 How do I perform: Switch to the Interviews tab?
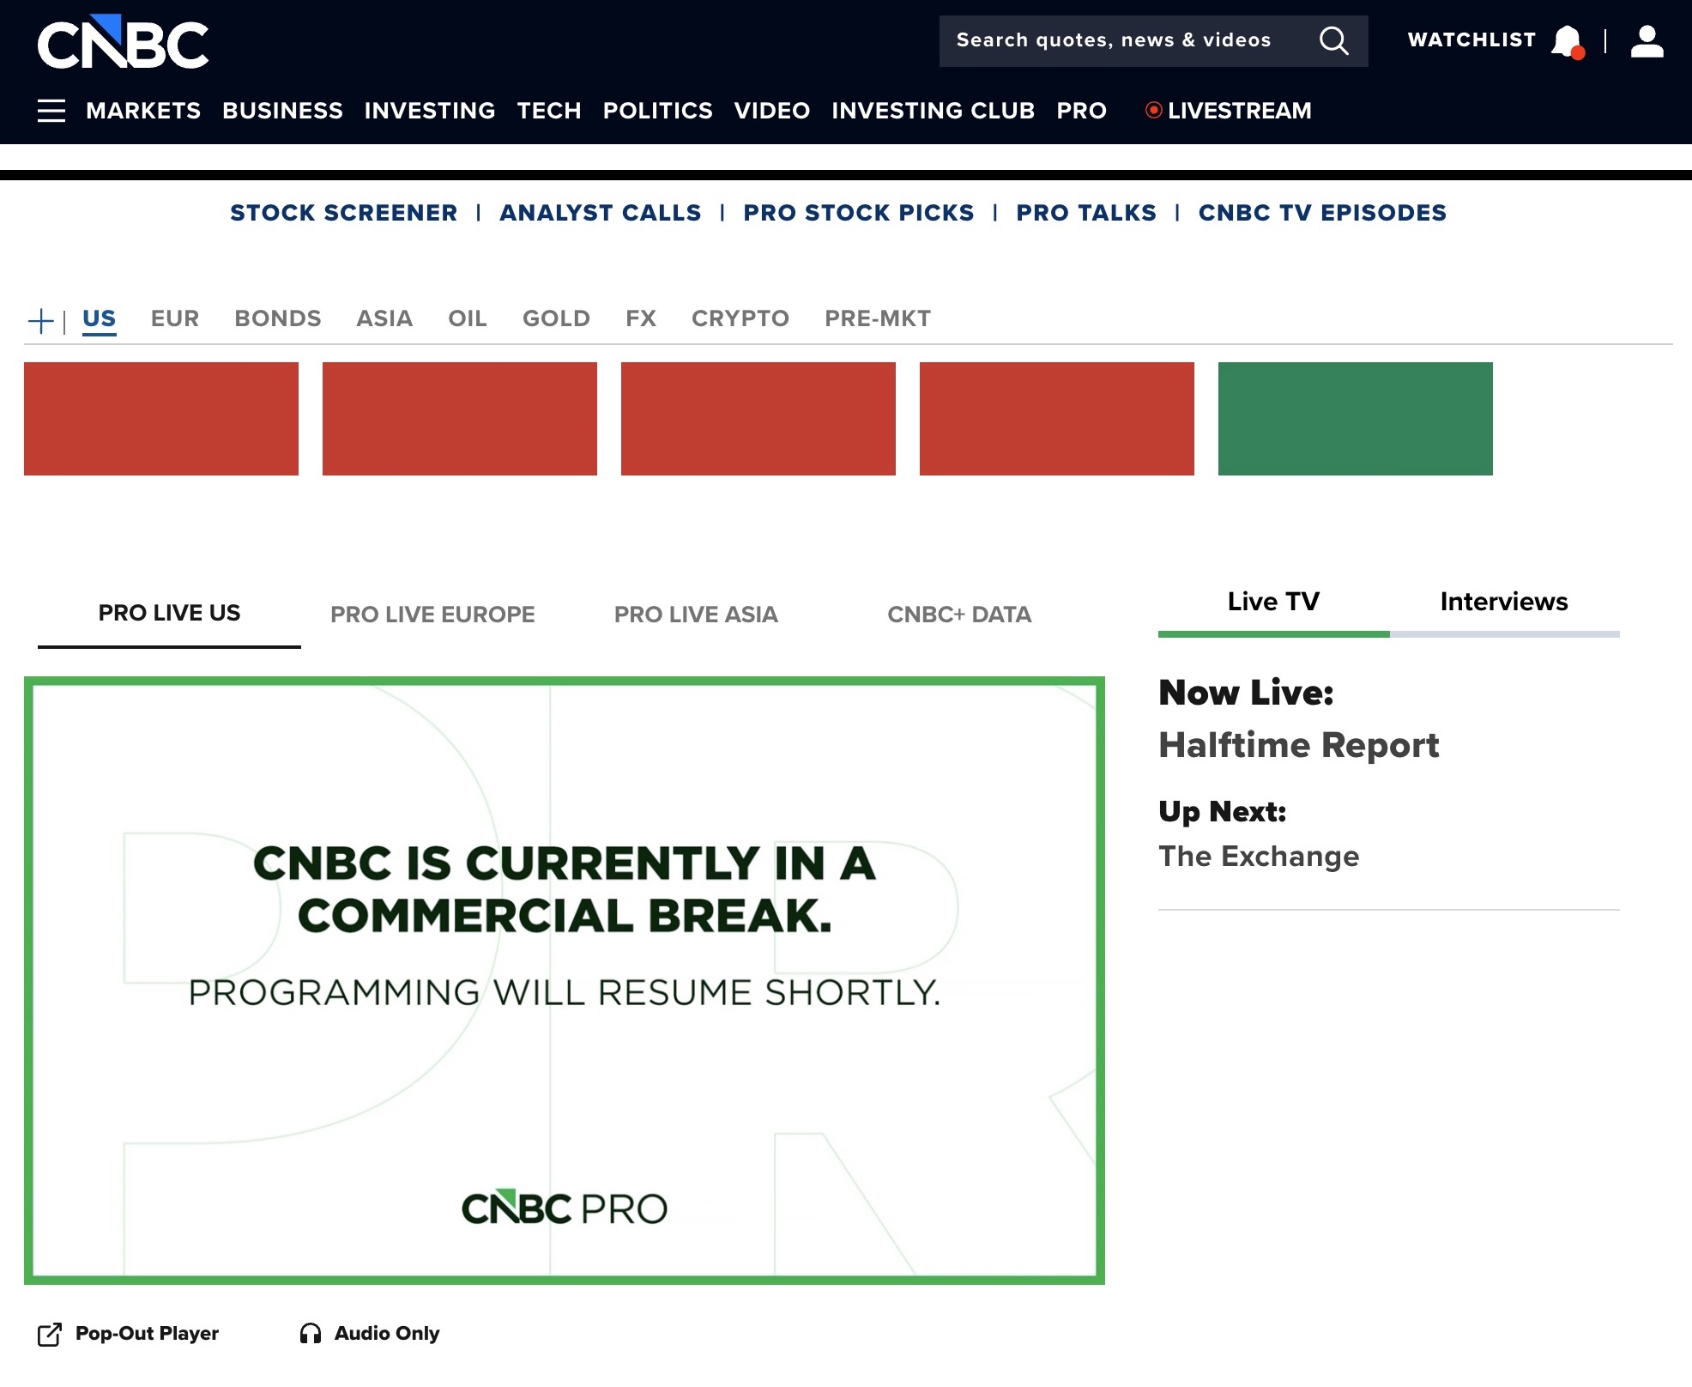pos(1503,602)
